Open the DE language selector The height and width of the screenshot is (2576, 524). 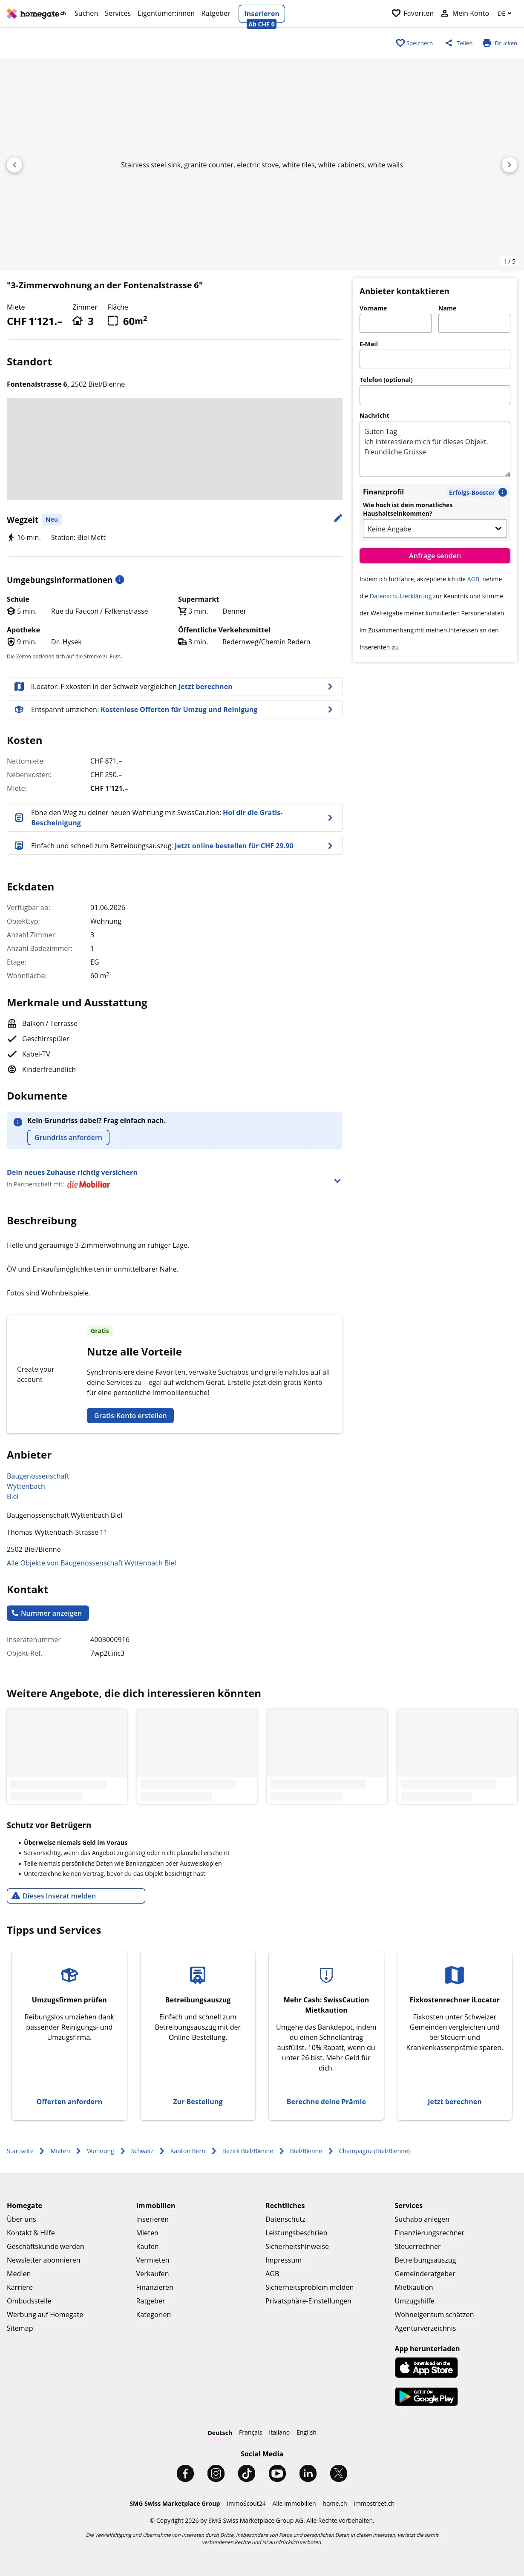[504, 14]
